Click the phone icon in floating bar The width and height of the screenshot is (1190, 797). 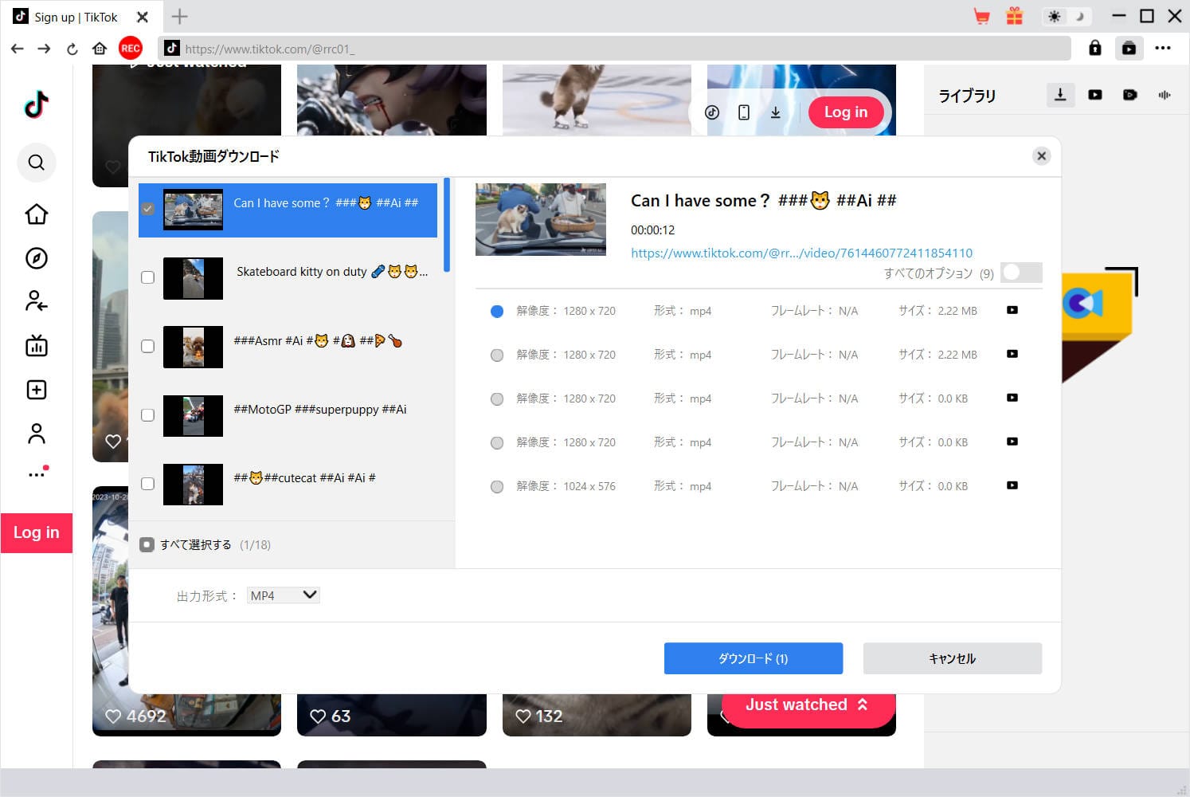click(744, 112)
